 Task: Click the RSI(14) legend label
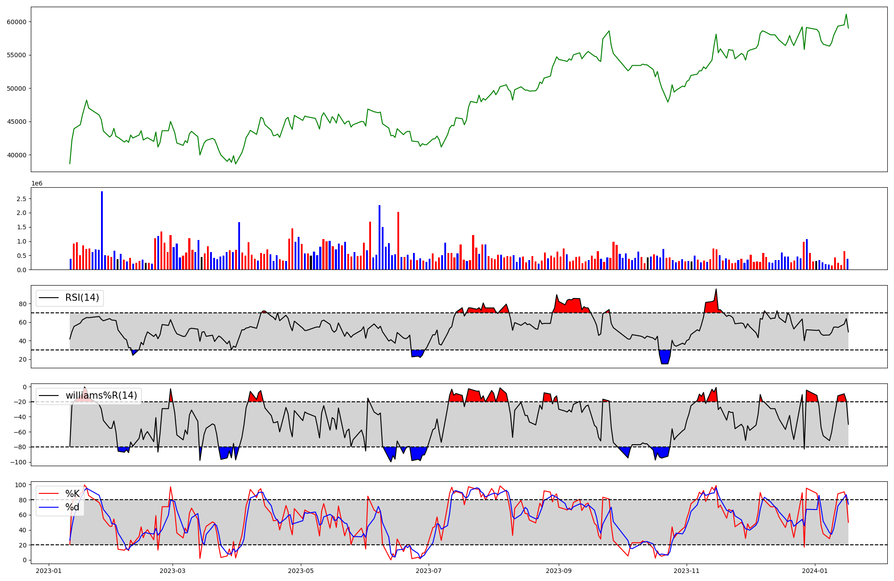82,298
